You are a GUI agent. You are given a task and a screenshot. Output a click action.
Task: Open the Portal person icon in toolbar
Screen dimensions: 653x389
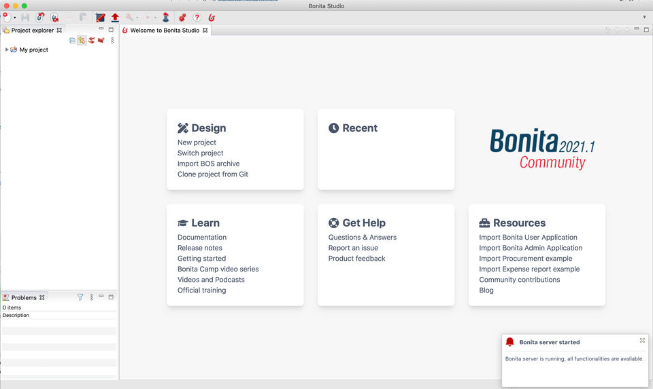(x=166, y=17)
